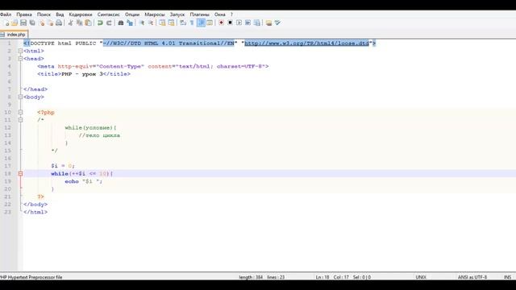516x290 pixels.
Task: Click the folder-like plugin icon near toolbar end
Action: pyautogui.click(x=268, y=23)
